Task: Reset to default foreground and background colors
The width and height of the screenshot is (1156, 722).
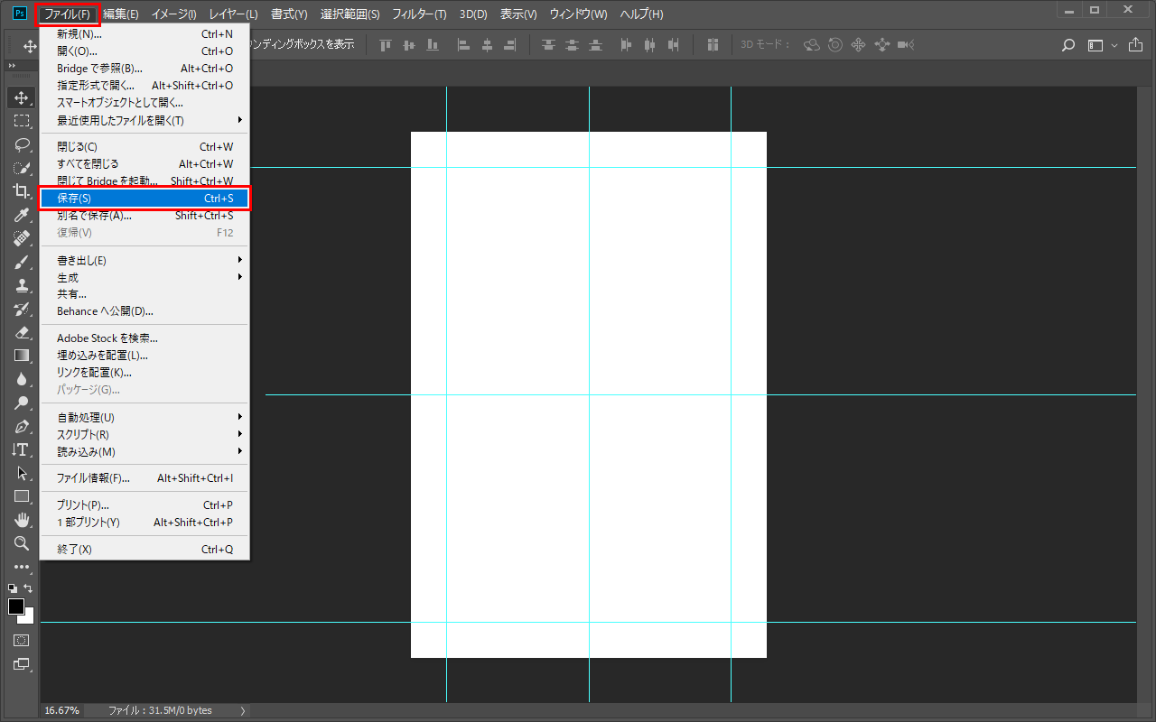Action: tap(13, 588)
